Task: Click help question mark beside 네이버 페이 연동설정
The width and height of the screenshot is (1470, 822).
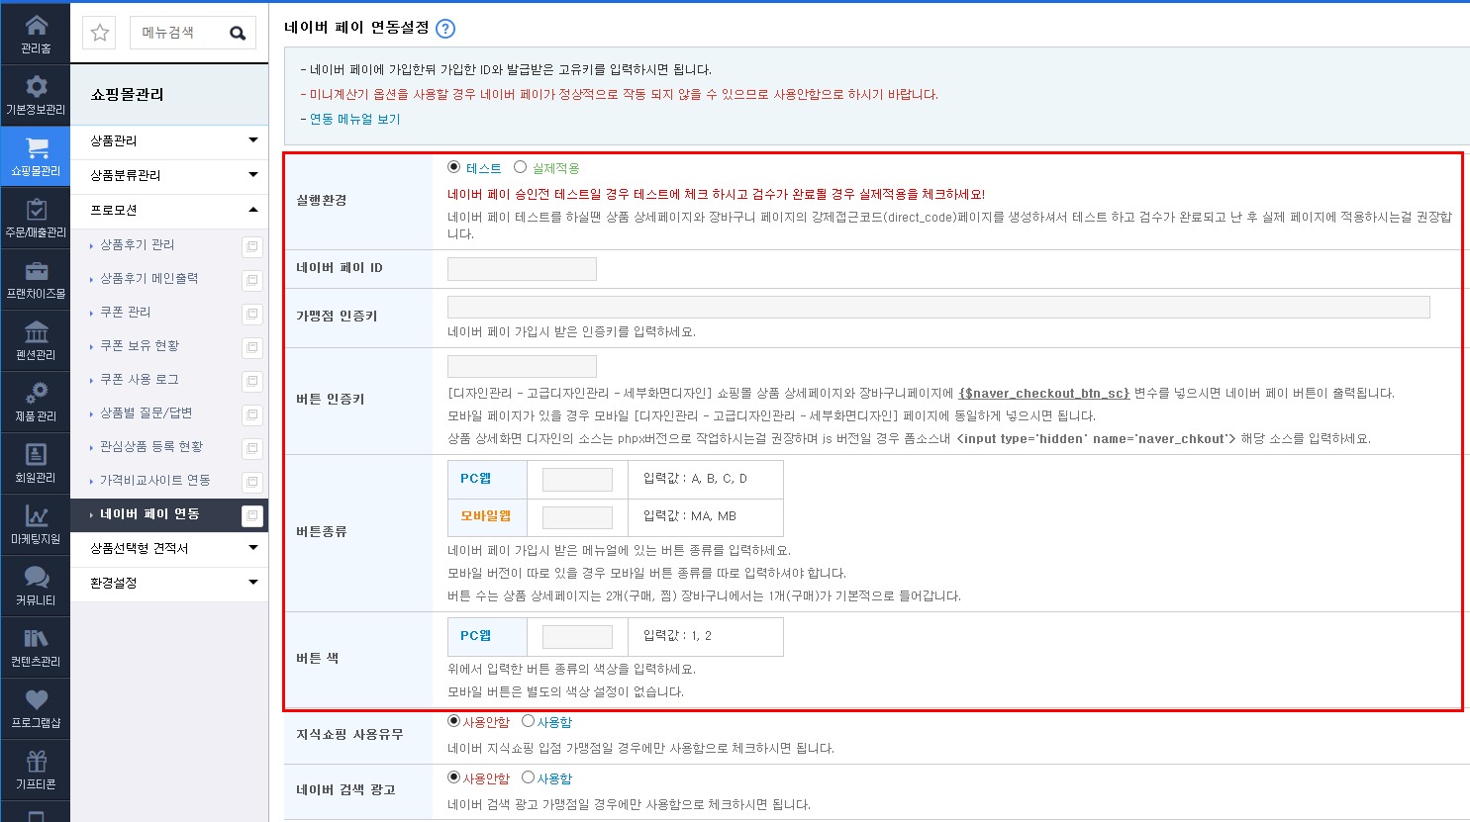Action: (x=445, y=29)
